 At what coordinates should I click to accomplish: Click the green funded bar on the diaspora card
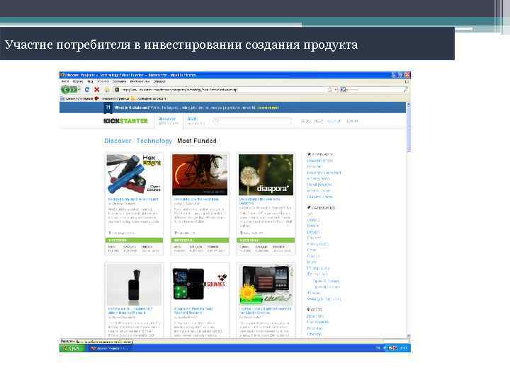click(266, 241)
